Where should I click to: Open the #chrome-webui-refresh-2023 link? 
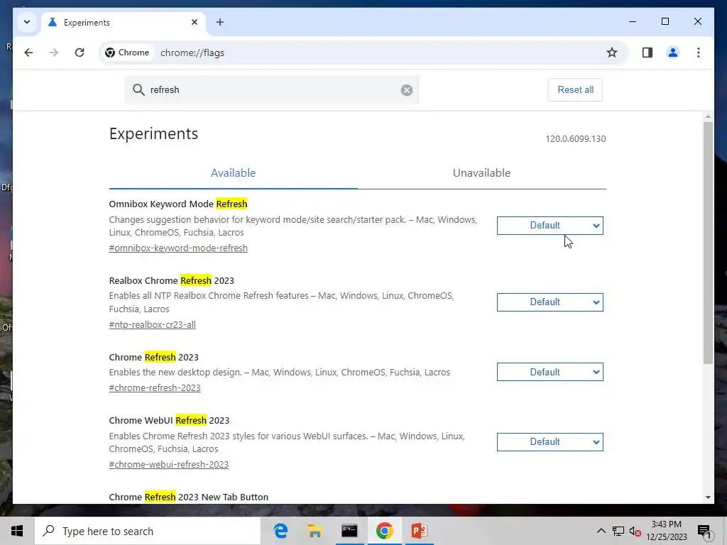coord(169,464)
